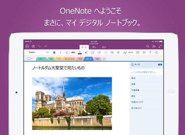Viewport: 185px width, 135px height.
Task: Insert a to-do checkbox tag
Action: [x=138, y=53]
